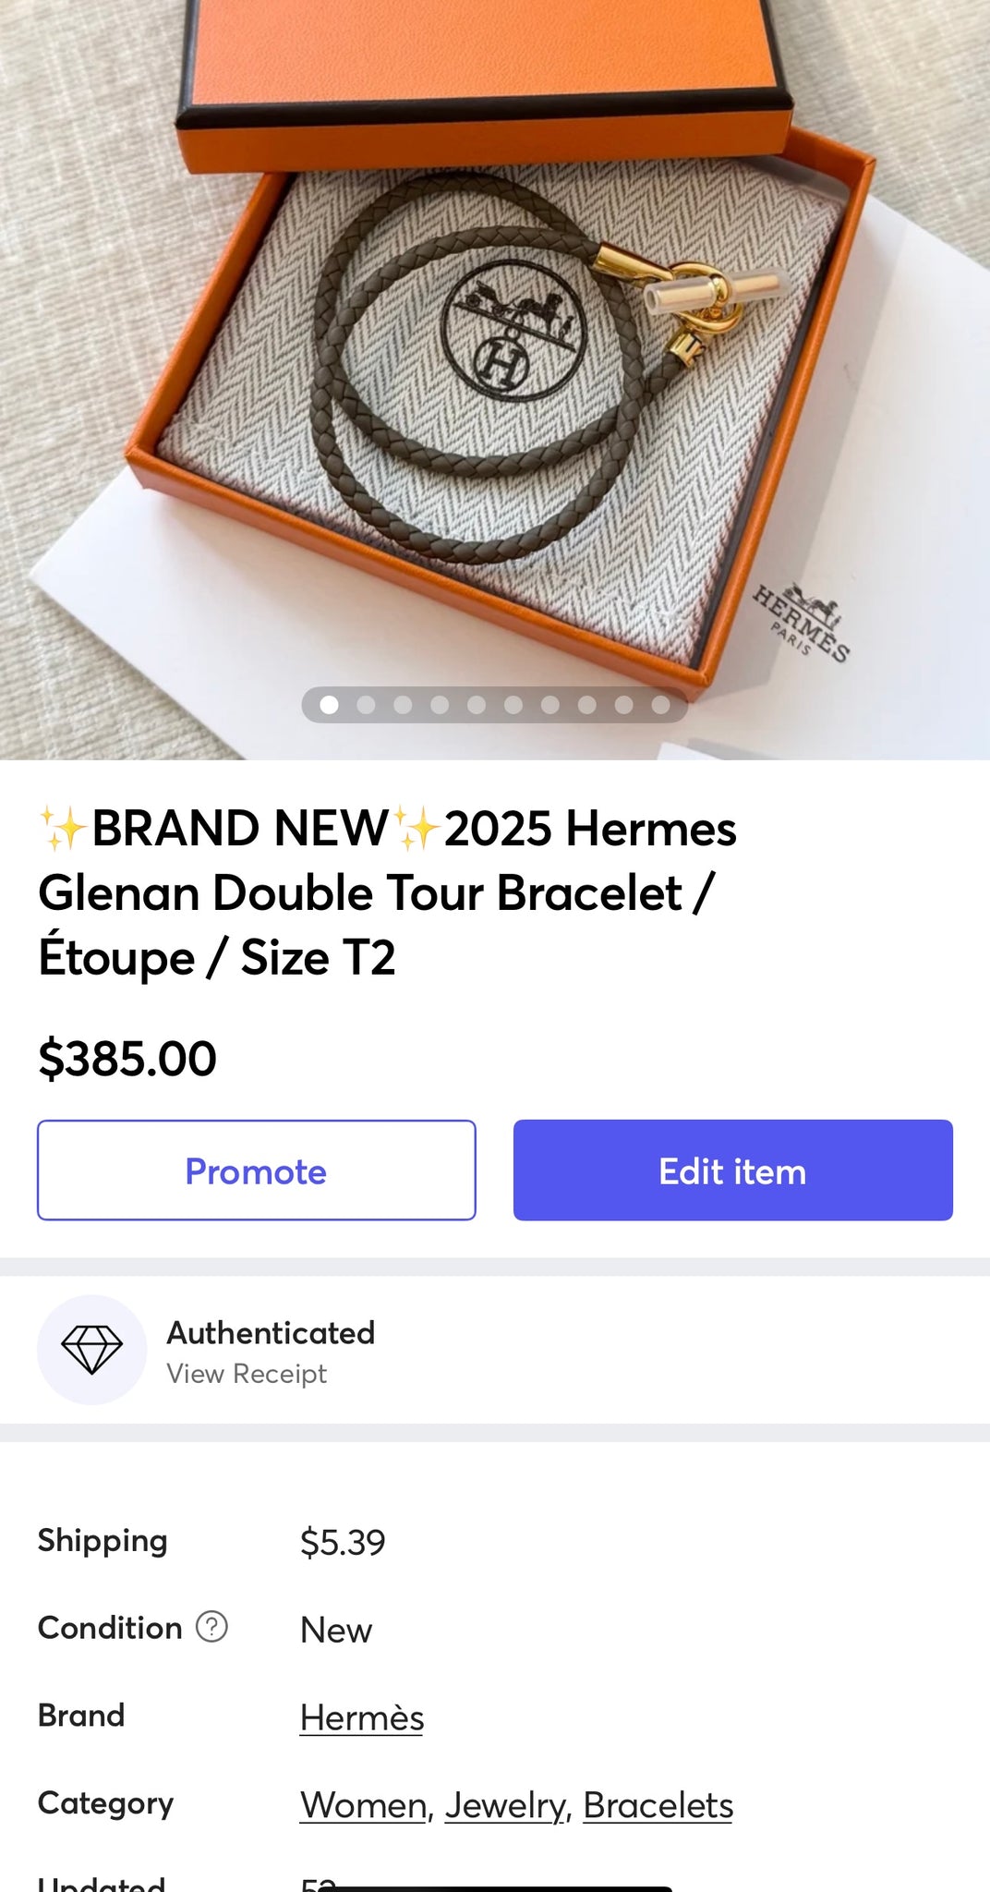Screen dimensions: 990x1892
Task: Tap the Hermes Glenan bracelet listing title
Action: 388,892
